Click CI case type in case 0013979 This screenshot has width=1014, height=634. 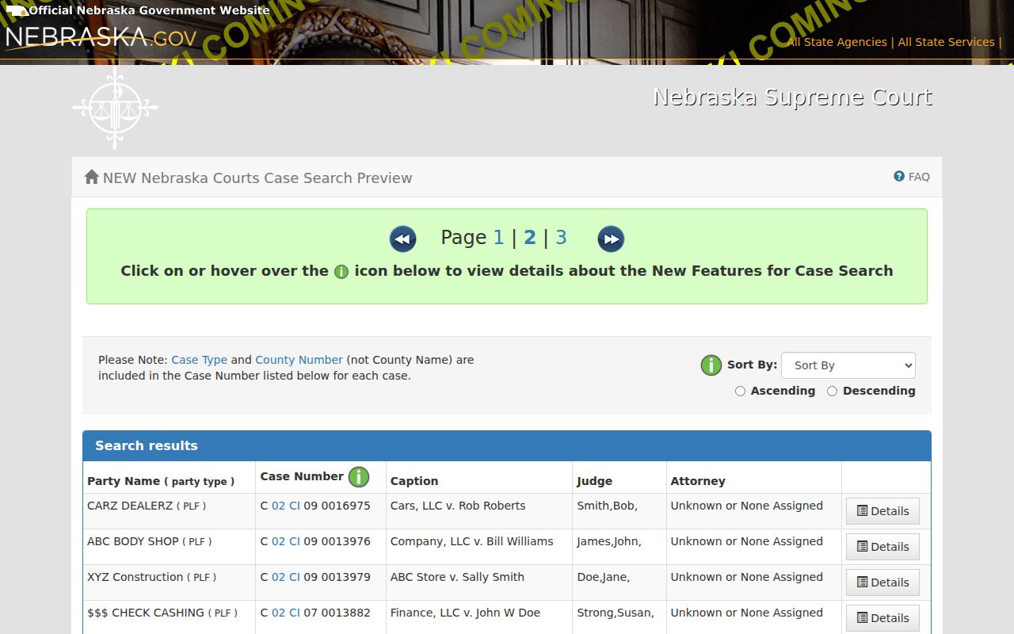tap(295, 577)
